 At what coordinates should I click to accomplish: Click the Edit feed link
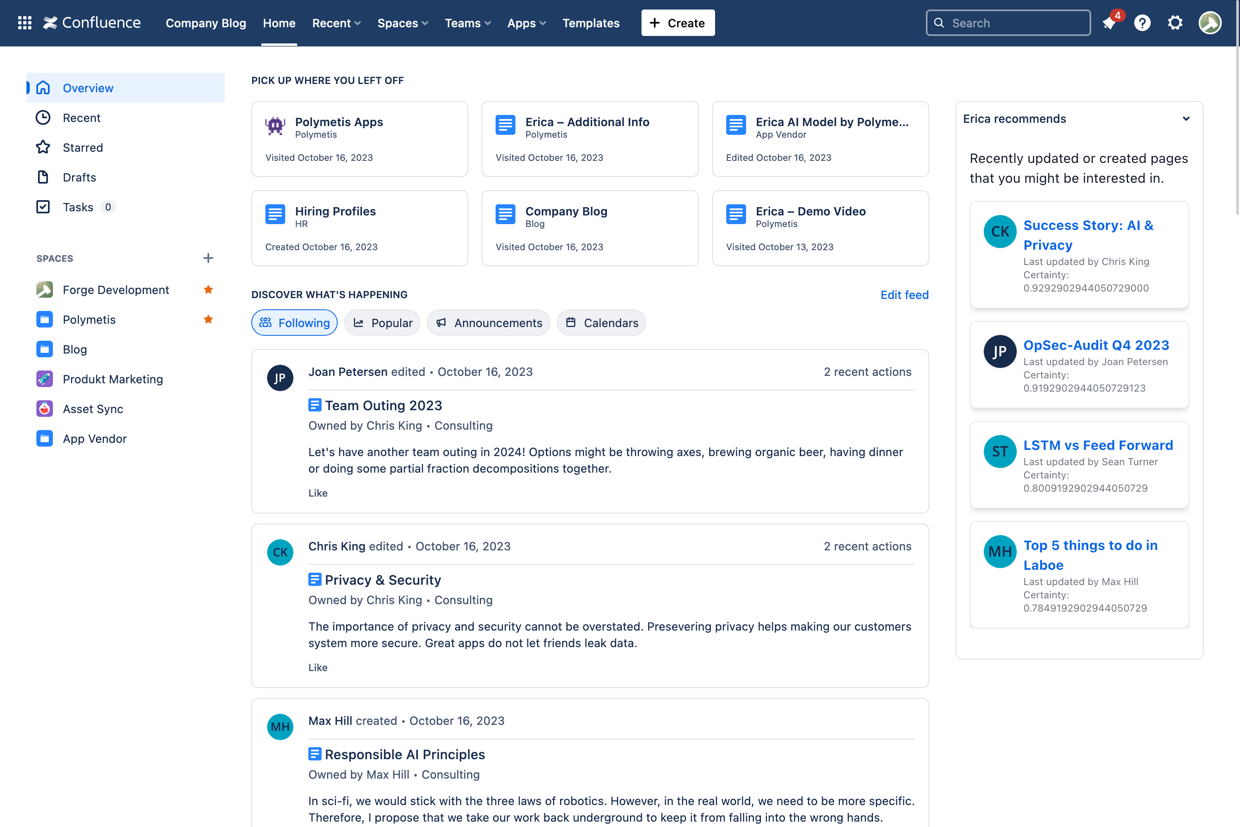click(904, 294)
